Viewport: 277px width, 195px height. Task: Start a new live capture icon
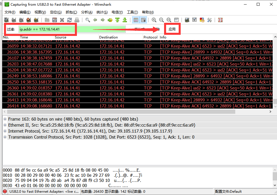pyautogui.click(x=21, y=20)
